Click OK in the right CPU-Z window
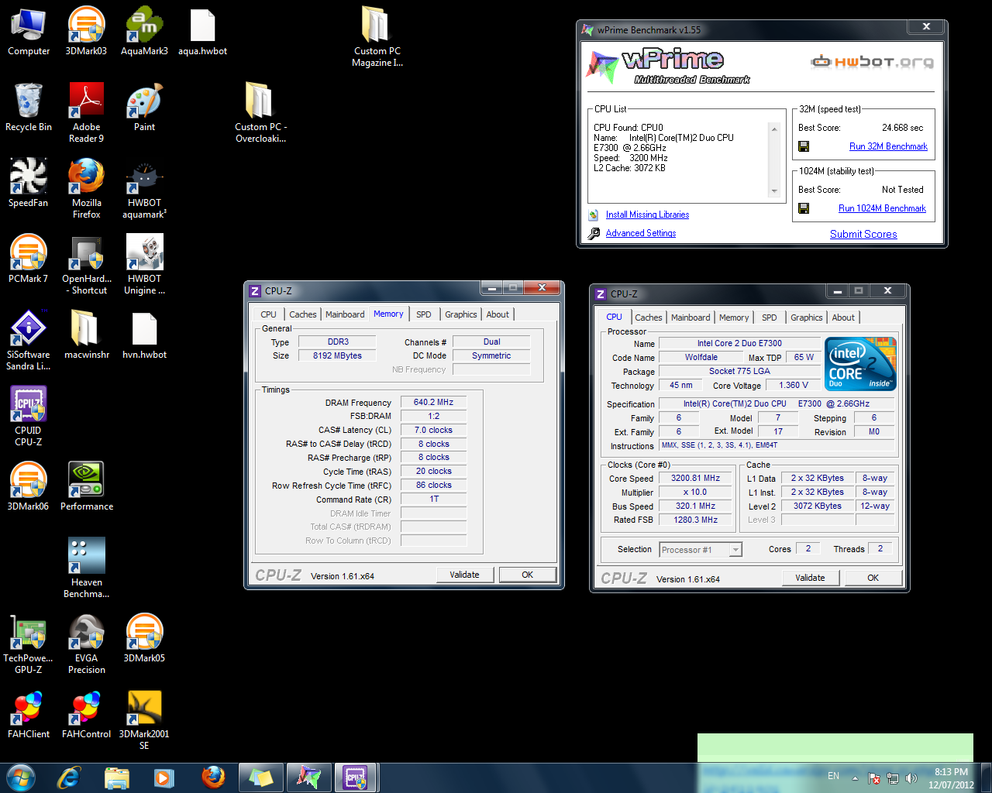The width and height of the screenshot is (992, 793). 873,578
